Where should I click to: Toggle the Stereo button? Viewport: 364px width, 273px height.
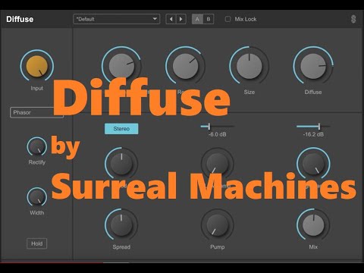point(121,129)
